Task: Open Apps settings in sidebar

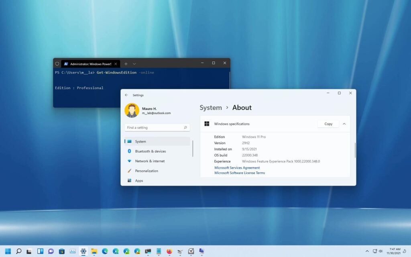Action: tap(157, 181)
